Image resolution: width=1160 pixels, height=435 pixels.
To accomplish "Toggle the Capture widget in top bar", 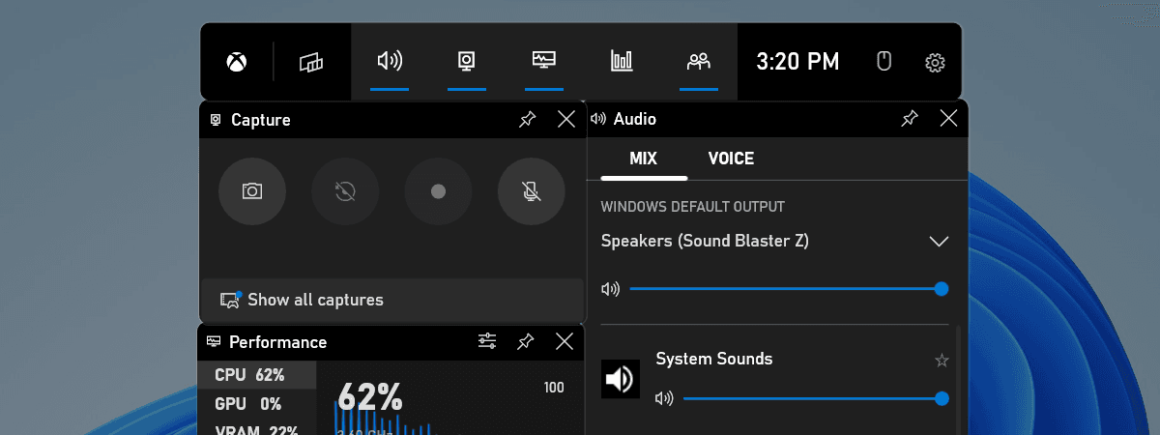I will (x=467, y=62).
